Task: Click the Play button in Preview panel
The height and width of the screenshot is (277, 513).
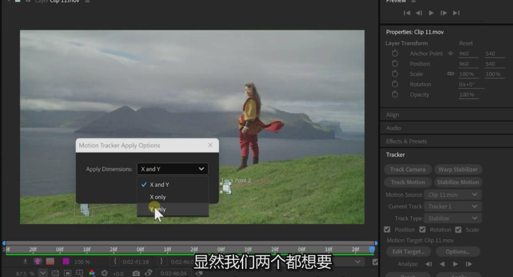Action: point(431,13)
